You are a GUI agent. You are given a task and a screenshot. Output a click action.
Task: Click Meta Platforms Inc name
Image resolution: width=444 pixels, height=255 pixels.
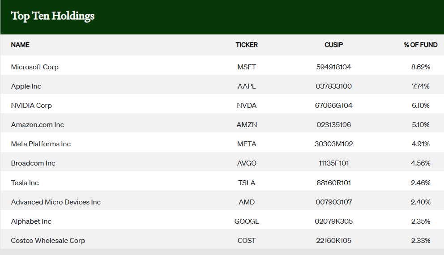coord(41,144)
